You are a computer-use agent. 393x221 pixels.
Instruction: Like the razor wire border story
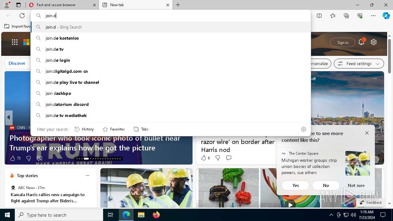(204, 157)
